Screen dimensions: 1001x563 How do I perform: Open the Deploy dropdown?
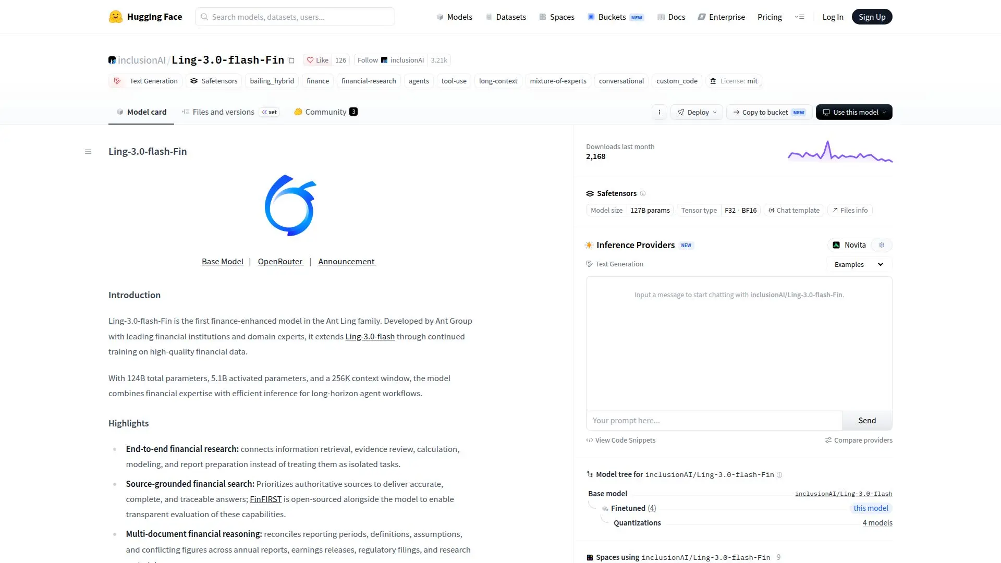[697, 112]
